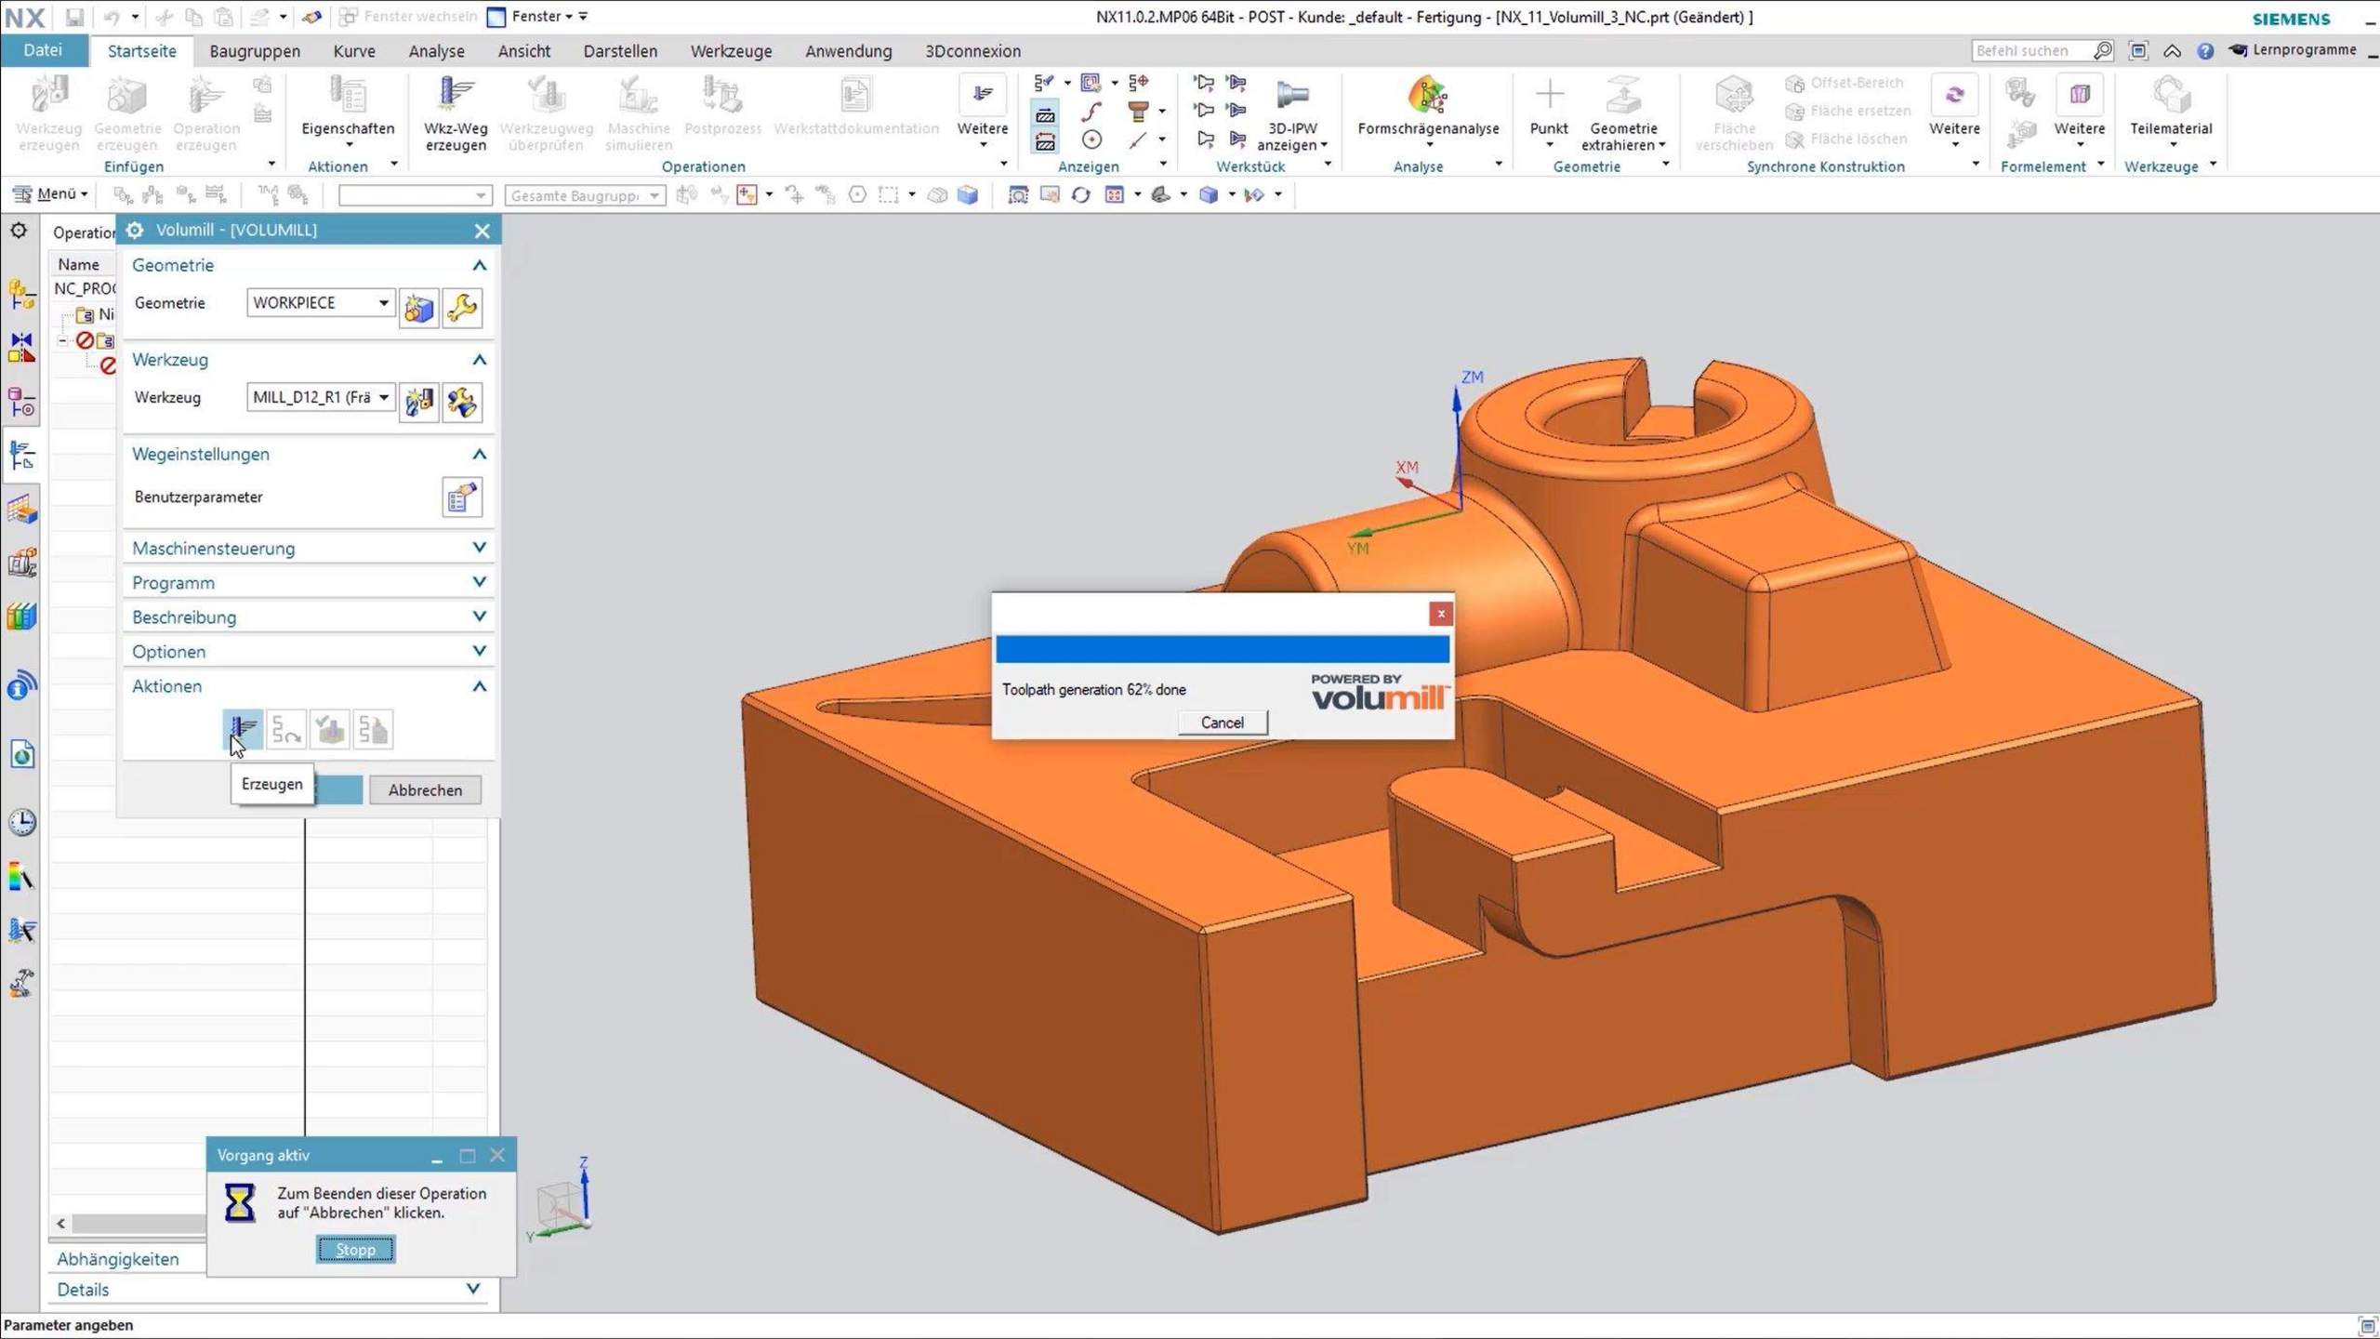The height and width of the screenshot is (1339, 2380).
Task: Expand the Maschinensteuerung section
Action: coord(309,549)
